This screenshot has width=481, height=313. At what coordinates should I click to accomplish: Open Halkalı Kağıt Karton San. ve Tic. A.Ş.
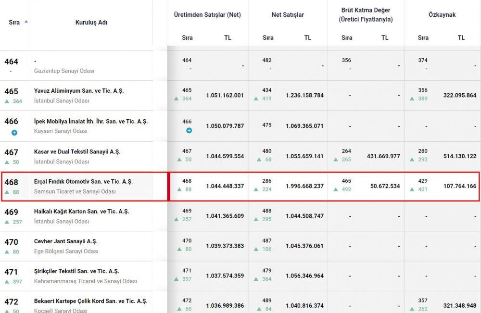pyautogui.click(x=82, y=212)
